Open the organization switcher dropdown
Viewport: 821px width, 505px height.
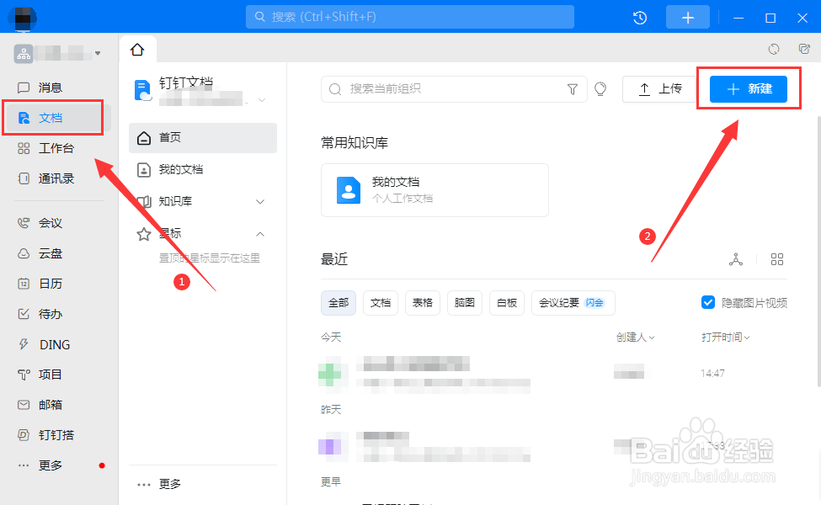tap(98, 53)
